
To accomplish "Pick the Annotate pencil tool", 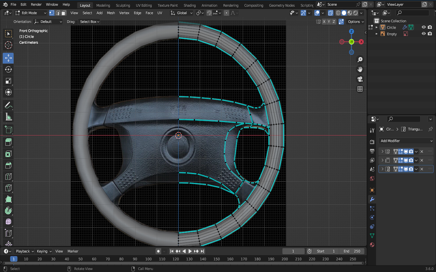I will 8,105.
